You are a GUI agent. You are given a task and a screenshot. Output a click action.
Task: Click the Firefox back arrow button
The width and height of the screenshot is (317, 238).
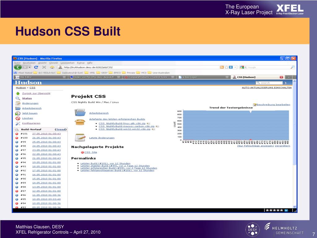coord(18,67)
